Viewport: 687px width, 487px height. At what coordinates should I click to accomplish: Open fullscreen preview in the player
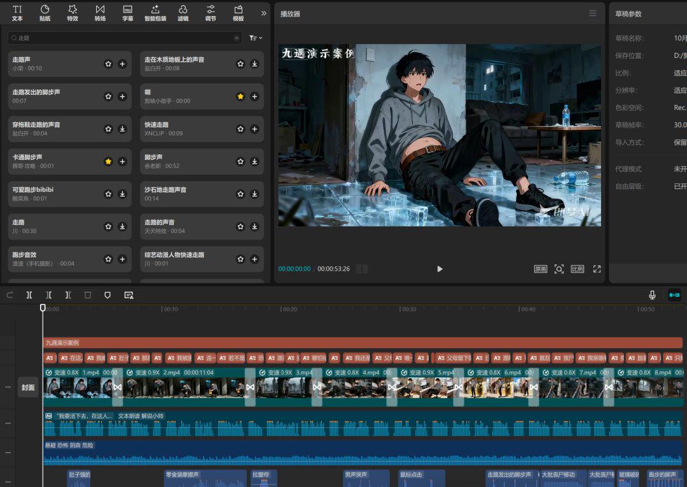[x=597, y=269]
